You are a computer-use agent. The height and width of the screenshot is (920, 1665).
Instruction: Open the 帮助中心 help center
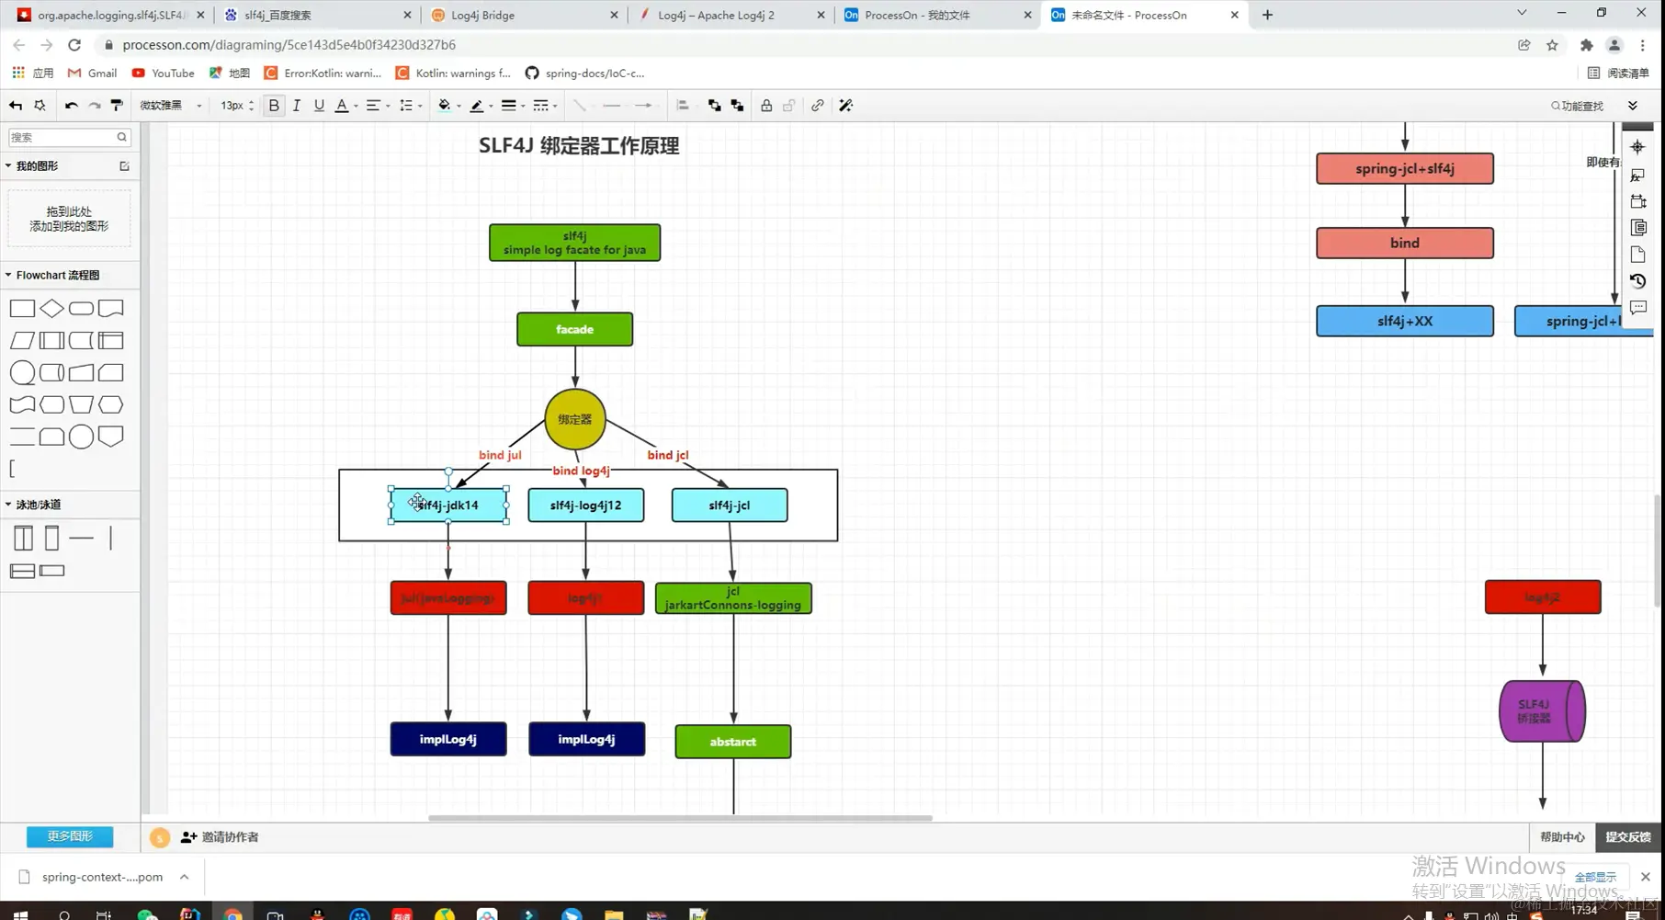(x=1562, y=837)
